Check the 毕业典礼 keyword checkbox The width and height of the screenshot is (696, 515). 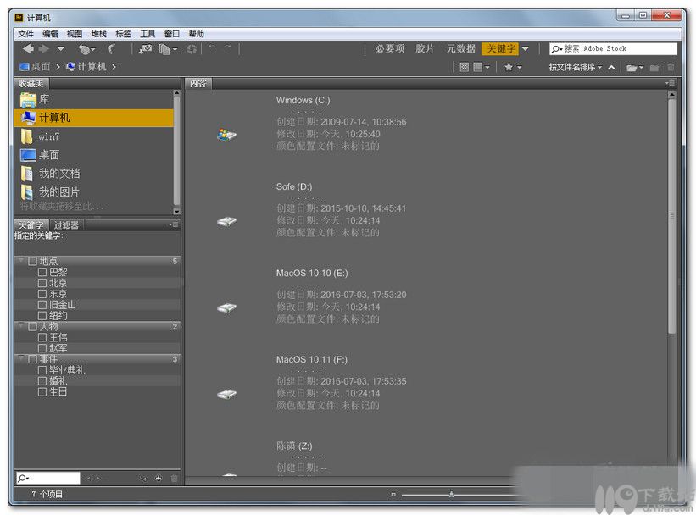(42, 370)
